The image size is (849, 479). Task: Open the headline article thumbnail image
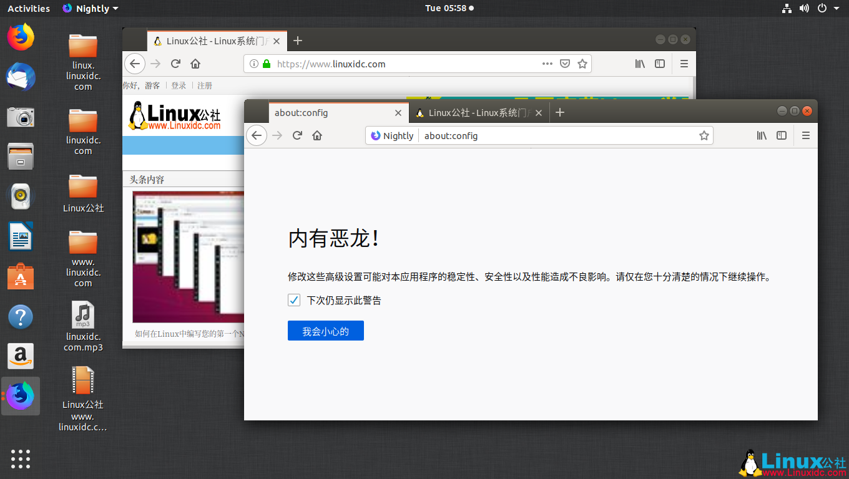[189, 256]
